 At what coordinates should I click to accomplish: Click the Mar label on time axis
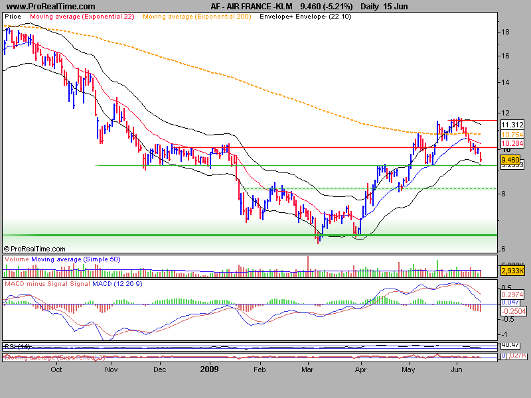coord(307,369)
